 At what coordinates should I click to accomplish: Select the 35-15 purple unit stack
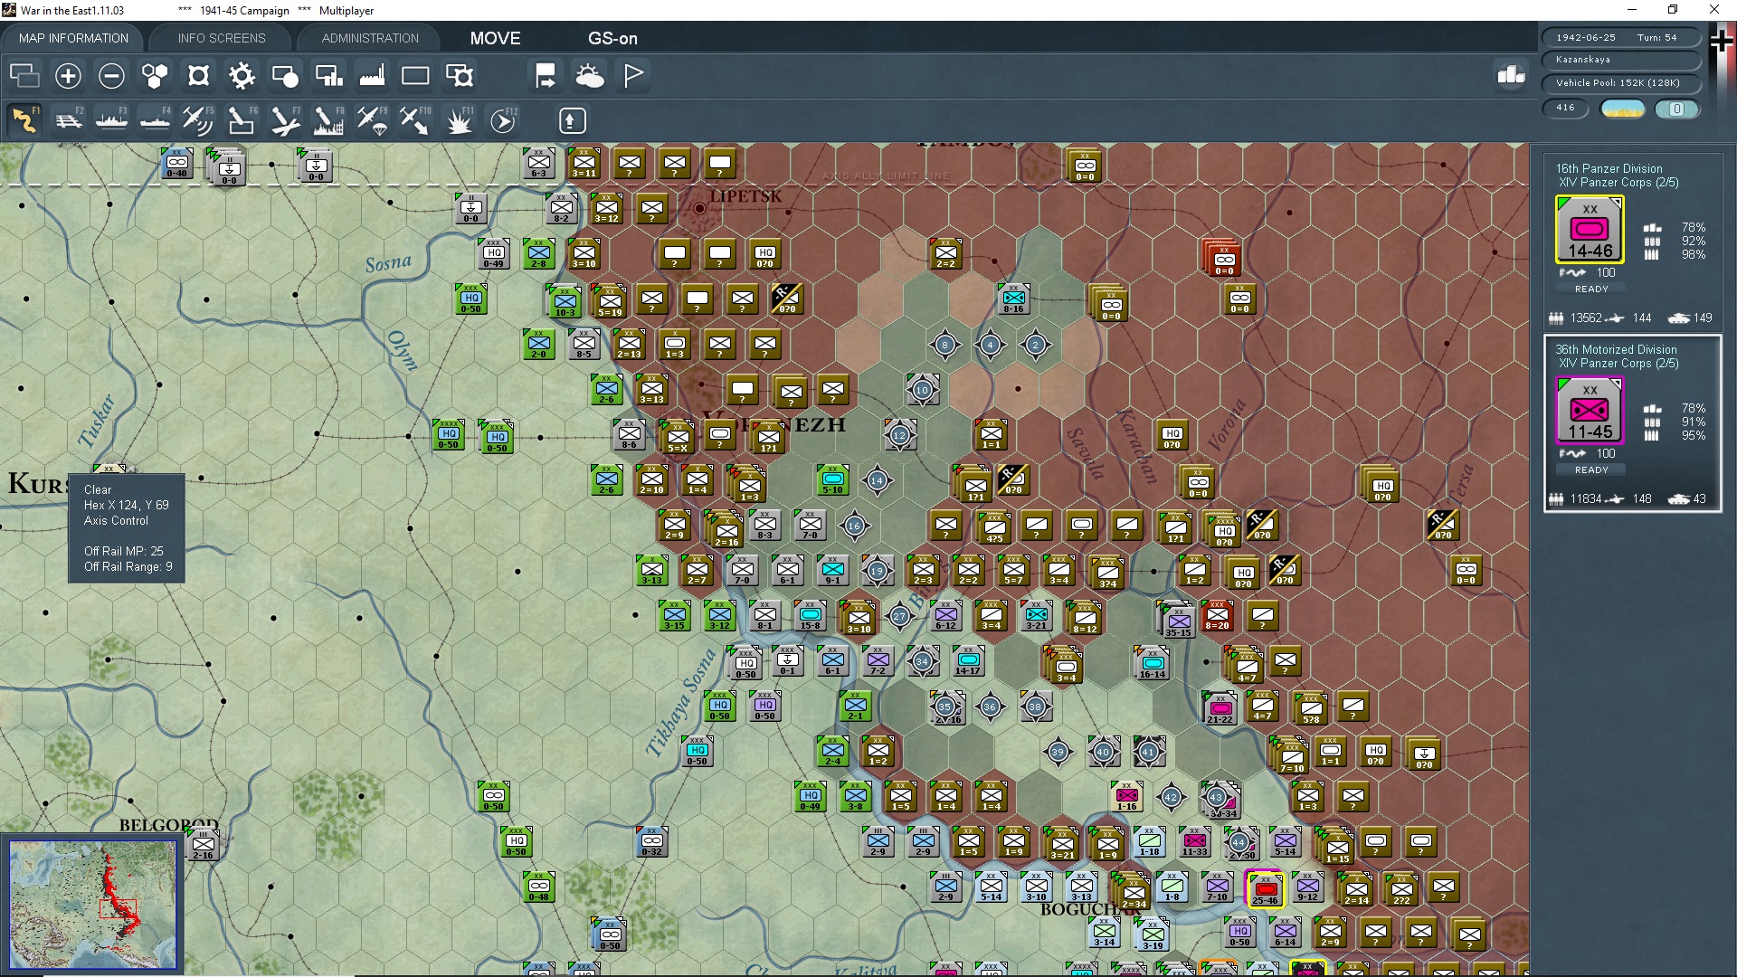(1177, 620)
